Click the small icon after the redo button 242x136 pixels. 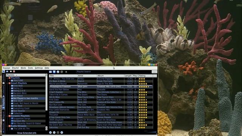pos(66,72)
